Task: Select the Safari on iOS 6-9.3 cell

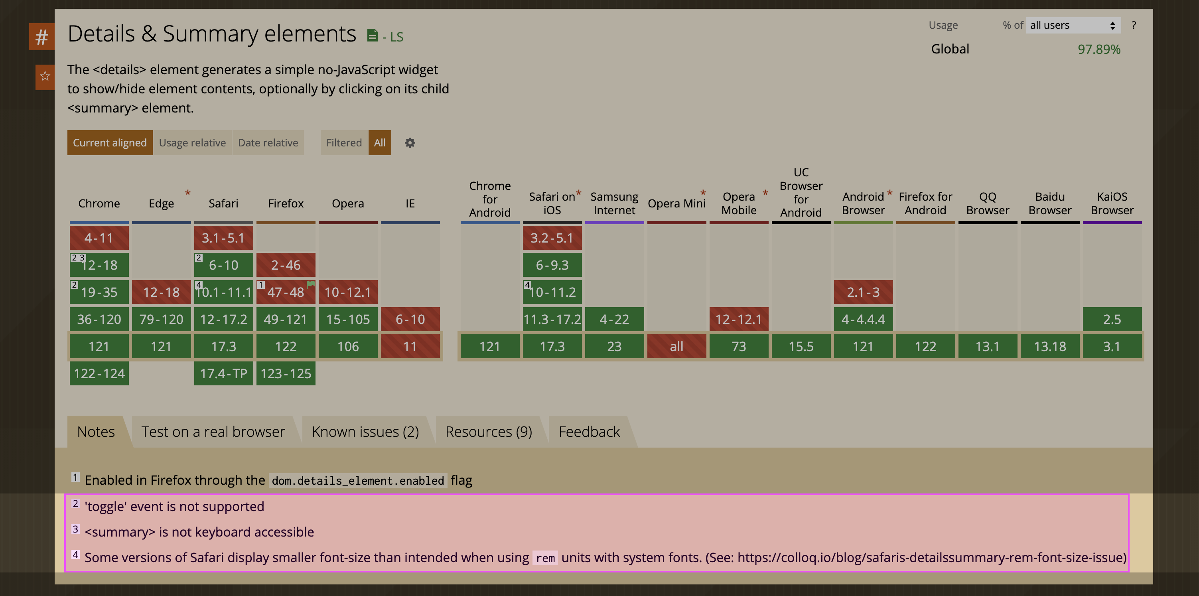Action: [552, 265]
